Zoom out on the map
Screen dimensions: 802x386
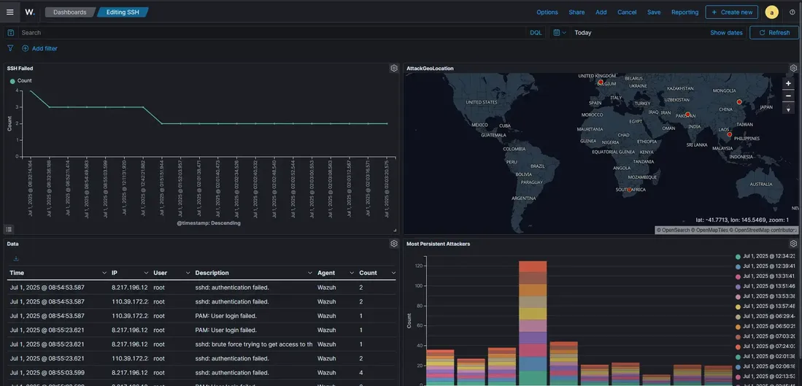pos(788,96)
